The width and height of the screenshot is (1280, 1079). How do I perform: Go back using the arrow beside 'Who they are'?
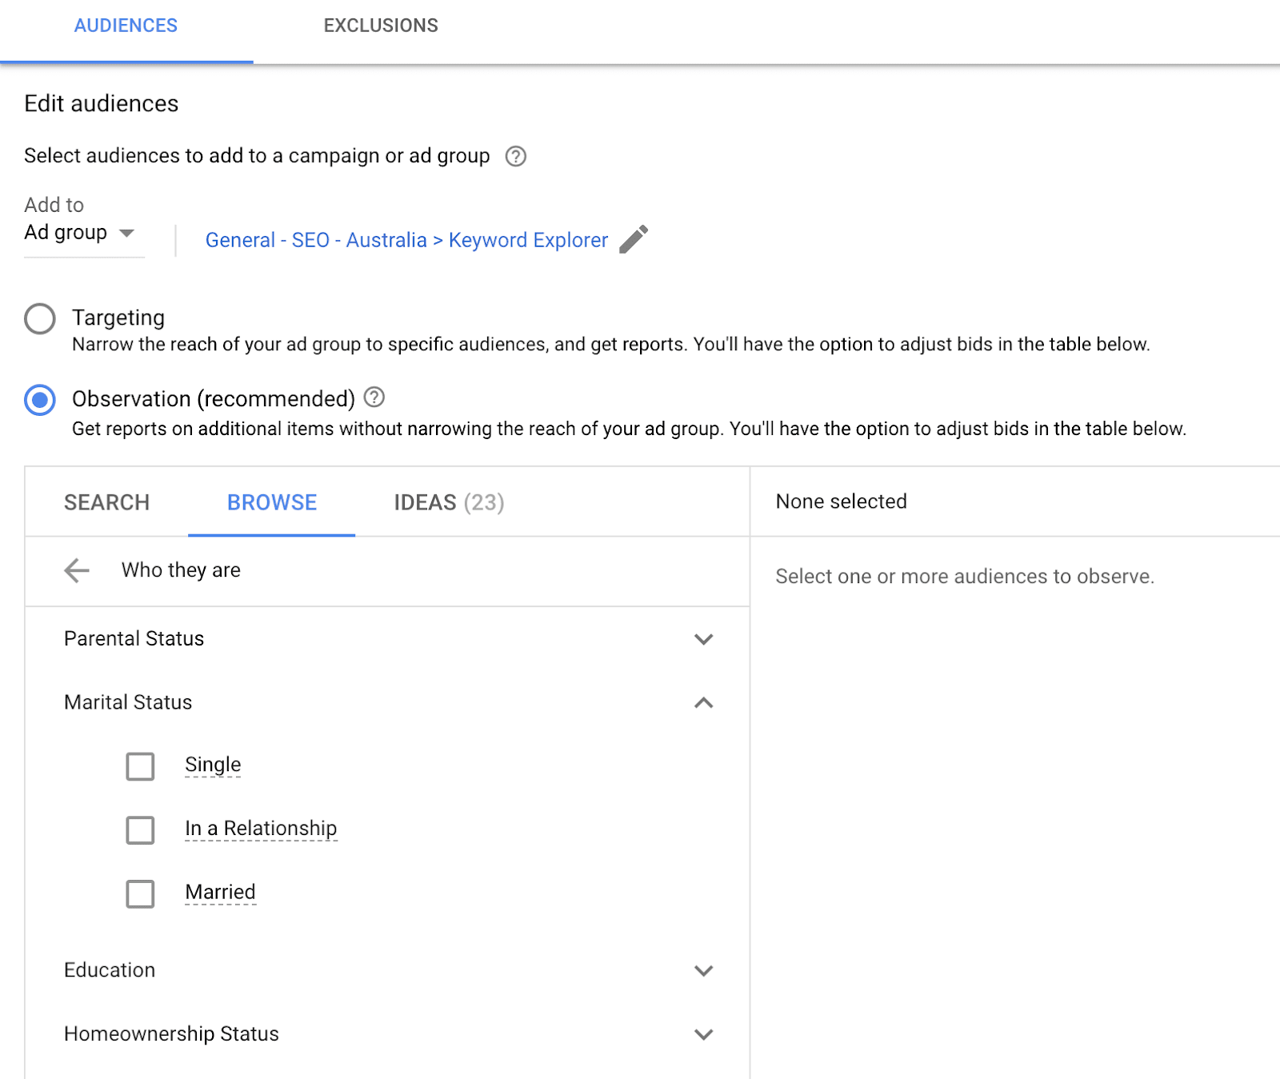coord(77,570)
